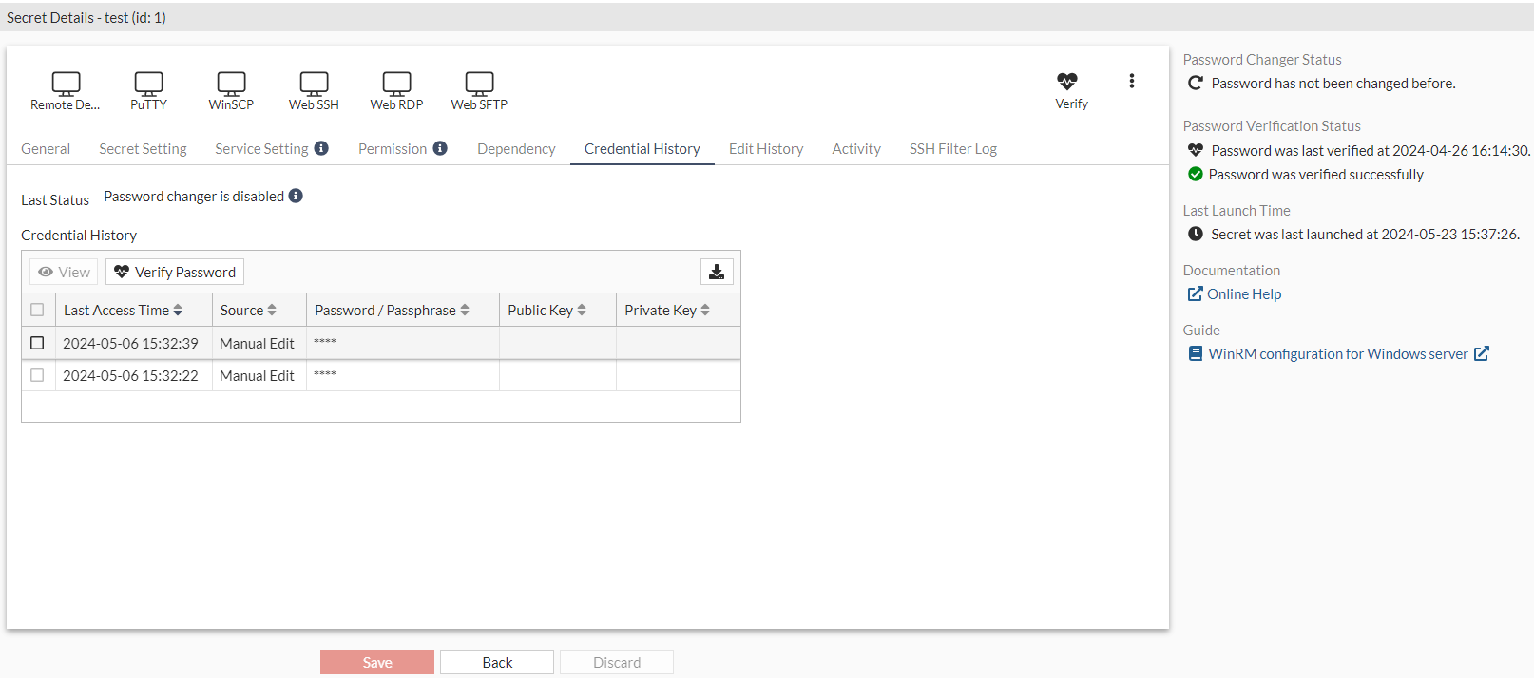Select the Credential History tab

[642, 148]
